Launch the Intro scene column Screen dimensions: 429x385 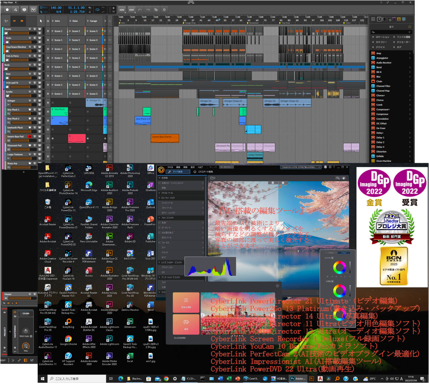coord(52,21)
